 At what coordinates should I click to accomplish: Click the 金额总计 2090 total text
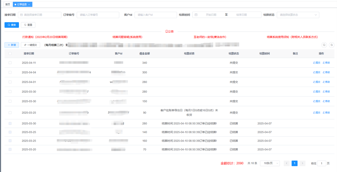(x=232, y=163)
